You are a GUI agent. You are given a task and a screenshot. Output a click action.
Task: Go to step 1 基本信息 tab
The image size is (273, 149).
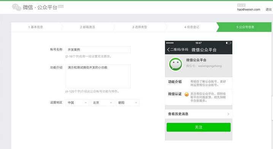click(35, 27)
